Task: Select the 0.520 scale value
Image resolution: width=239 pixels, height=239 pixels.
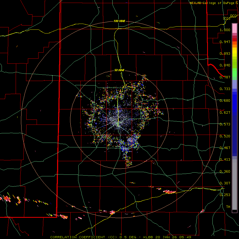Action: [225, 136]
